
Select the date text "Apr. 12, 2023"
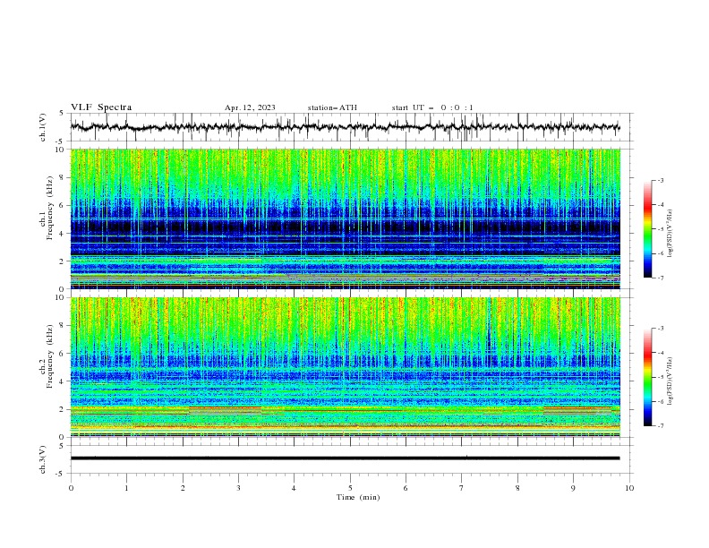tap(250, 107)
